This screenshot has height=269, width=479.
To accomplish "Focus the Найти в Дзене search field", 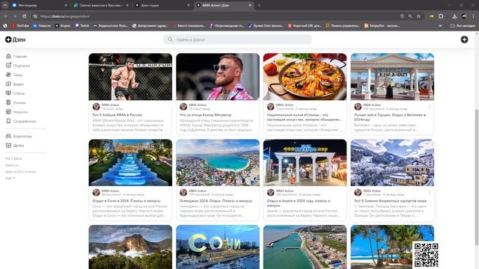I will pyautogui.click(x=237, y=40).
